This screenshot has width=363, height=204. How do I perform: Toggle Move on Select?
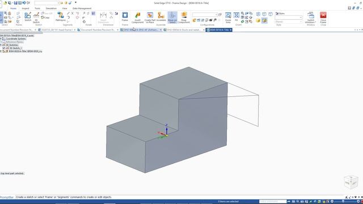172,18
